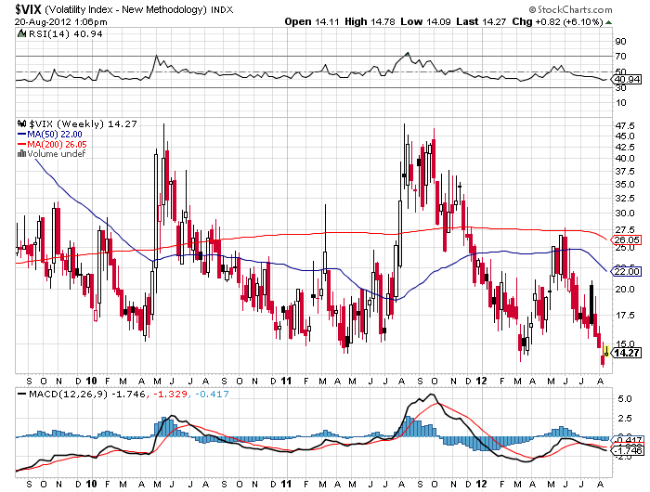Click the $VIX (Weekly) 14.27 legend text

click(x=83, y=124)
